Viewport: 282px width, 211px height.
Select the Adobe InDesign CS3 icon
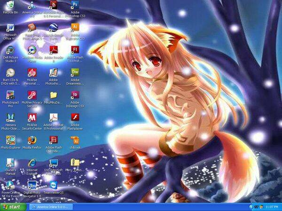(75, 95)
